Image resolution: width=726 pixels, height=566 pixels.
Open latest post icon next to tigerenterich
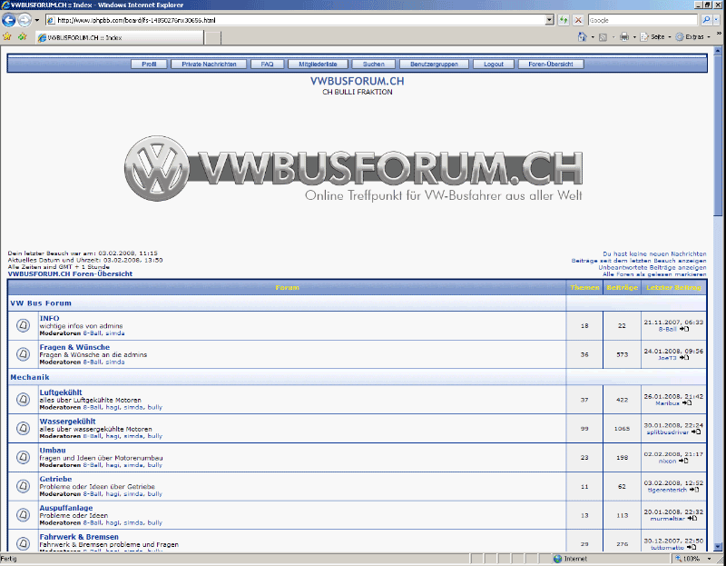[693, 490]
